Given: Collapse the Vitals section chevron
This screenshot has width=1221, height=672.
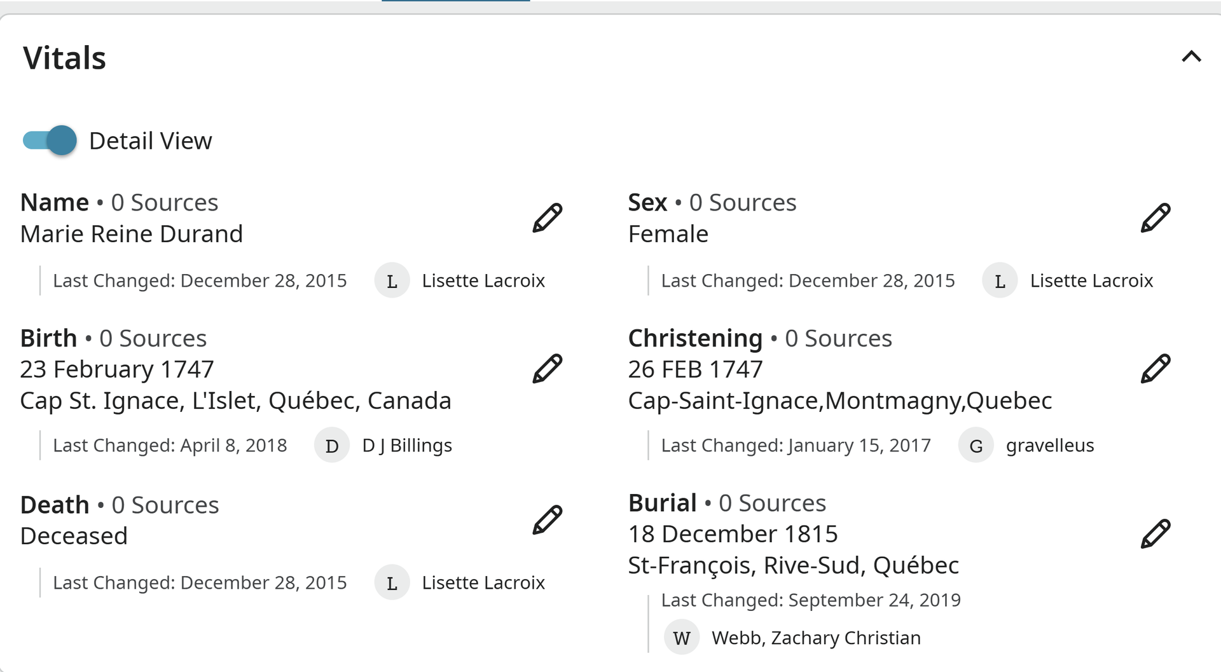Looking at the screenshot, I should pos(1191,57).
